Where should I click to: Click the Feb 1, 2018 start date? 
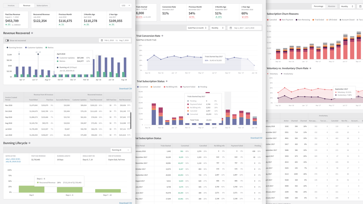[109, 40]
